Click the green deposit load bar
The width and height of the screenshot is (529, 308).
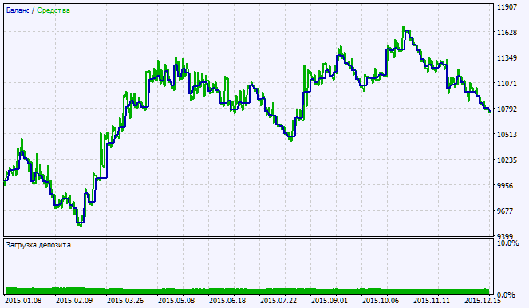[x=247, y=291]
